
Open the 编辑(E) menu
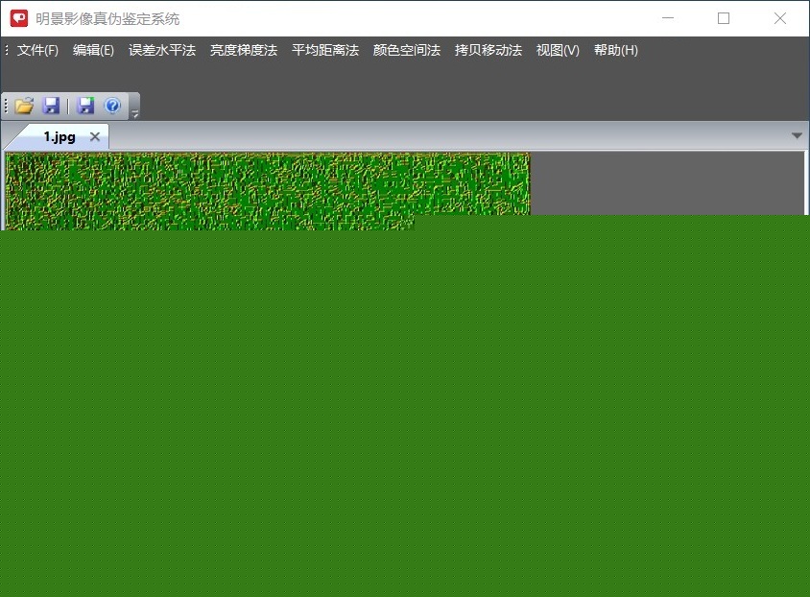pos(93,50)
